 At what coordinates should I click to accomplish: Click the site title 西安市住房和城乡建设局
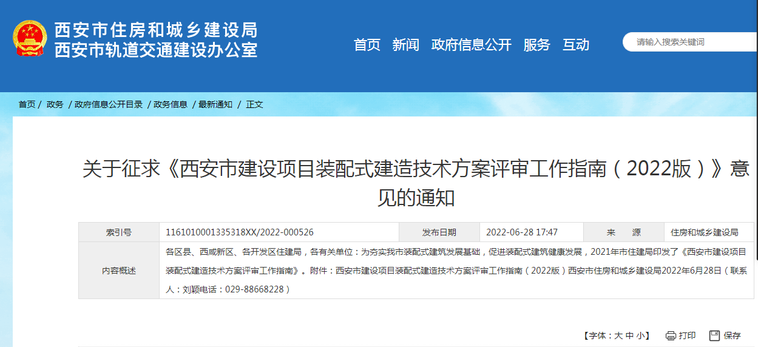[x=156, y=30]
